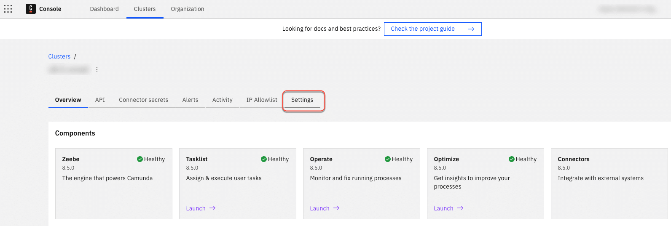Click Check the project guide button
The width and height of the screenshot is (671, 226).
pos(432,29)
